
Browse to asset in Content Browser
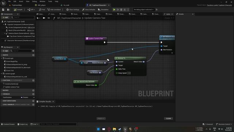tap(8, 10)
